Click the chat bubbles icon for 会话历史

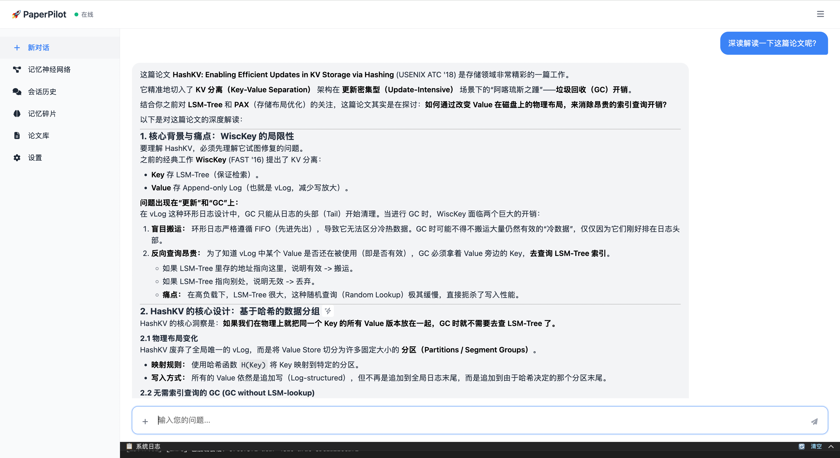pyautogui.click(x=17, y=92)
